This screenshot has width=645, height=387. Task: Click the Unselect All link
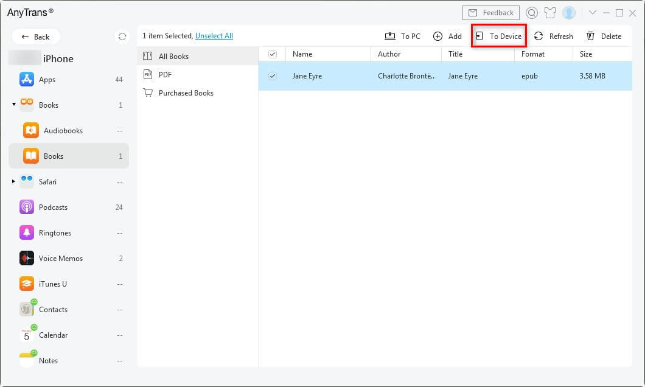214,36
